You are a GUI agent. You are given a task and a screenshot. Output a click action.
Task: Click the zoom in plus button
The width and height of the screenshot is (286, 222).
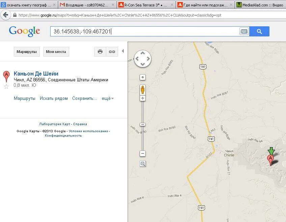coord(142,98)
